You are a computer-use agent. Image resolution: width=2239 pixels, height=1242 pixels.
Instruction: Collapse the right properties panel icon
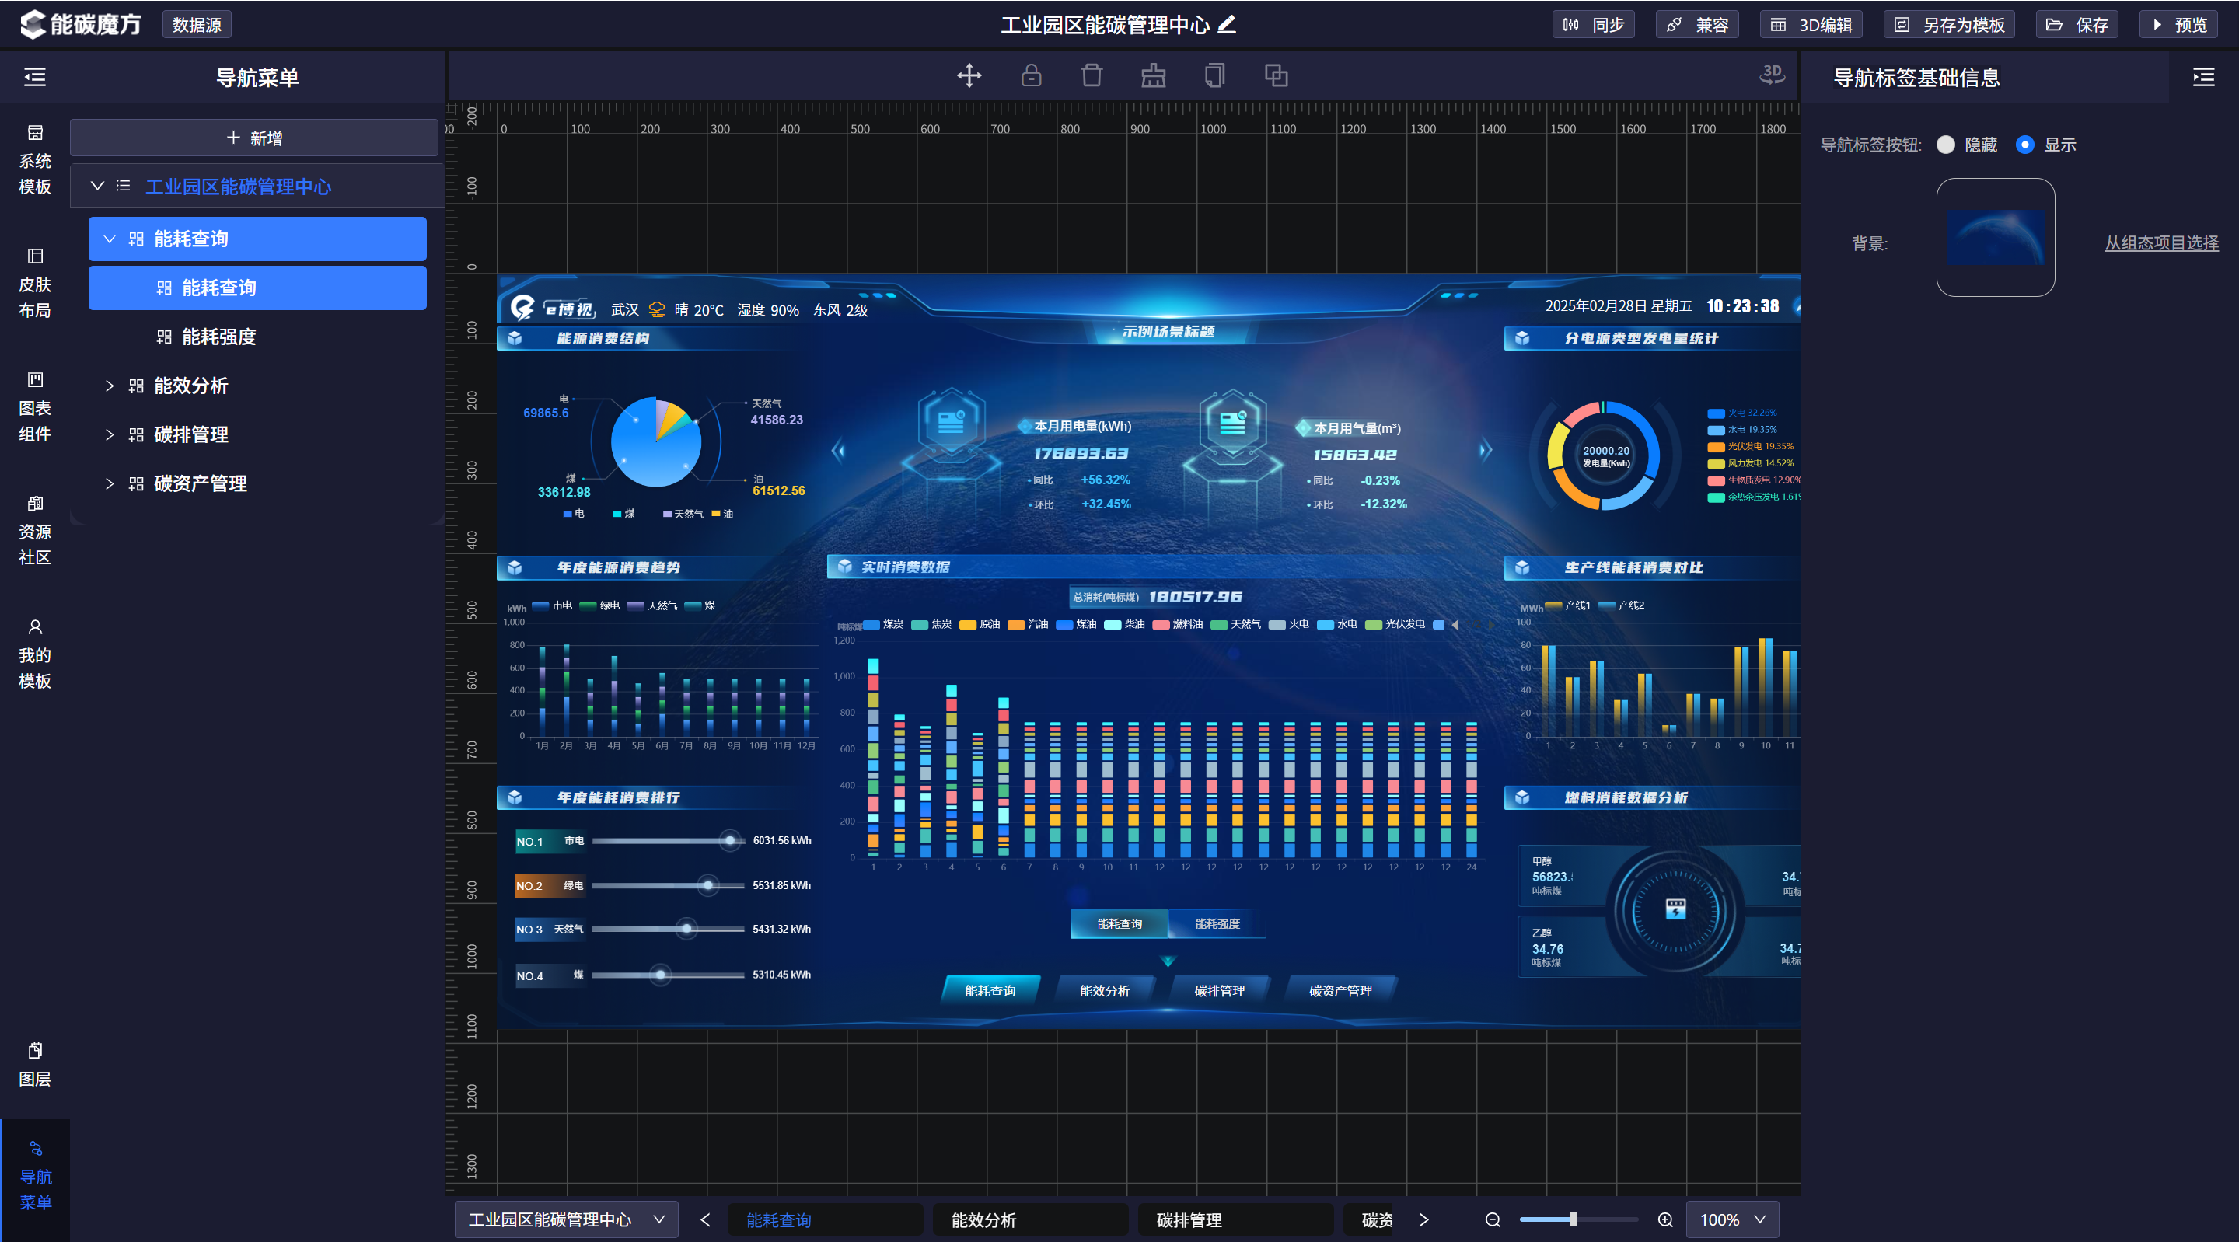[2203, 78]
